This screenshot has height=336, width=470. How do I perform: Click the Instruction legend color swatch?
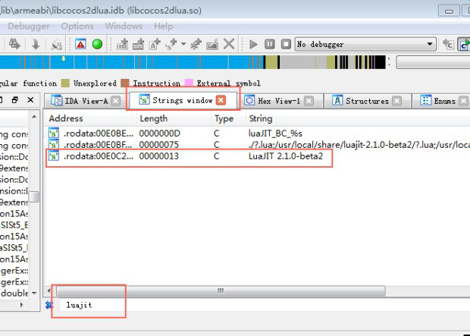click(125, 83)
